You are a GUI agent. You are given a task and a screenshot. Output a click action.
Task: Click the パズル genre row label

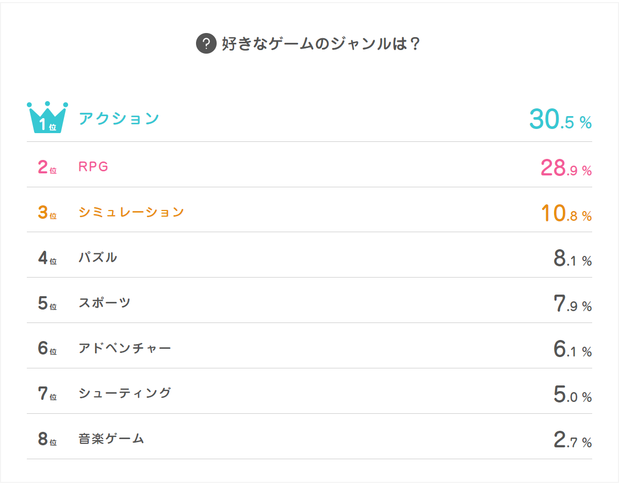click(x=98, y=257)
